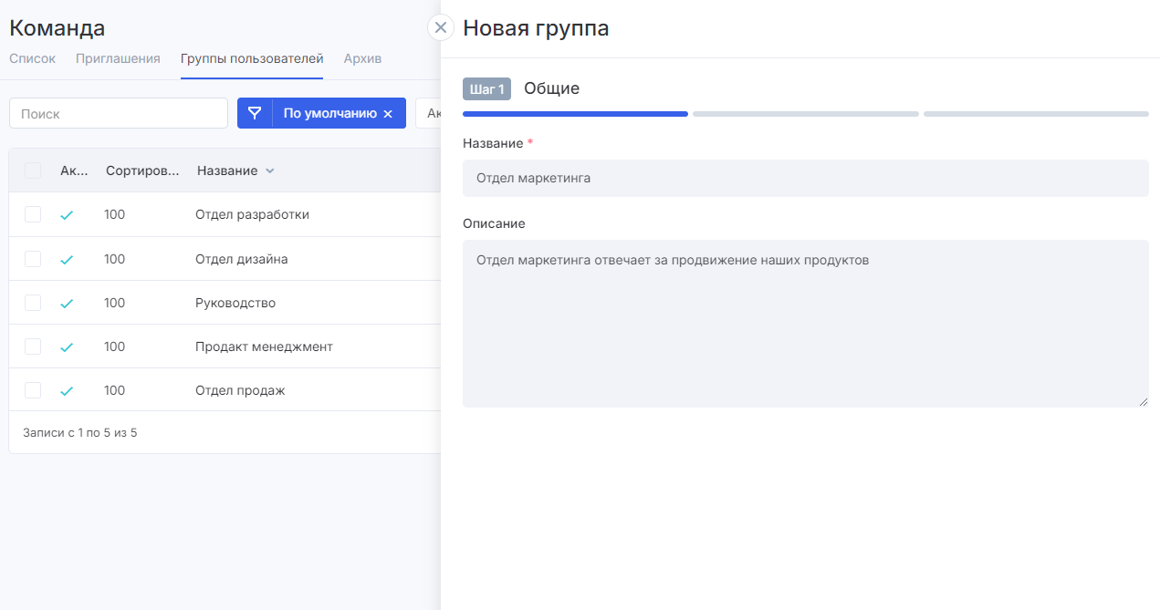
Task: Open the По умолчанию filter preset
Action: click(329, 113)
